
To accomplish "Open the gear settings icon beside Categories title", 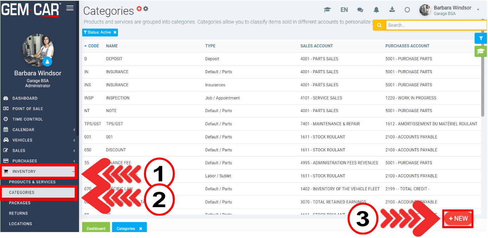I will point(146,9).
